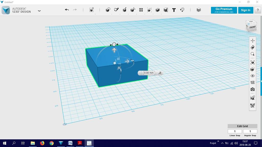Click the Fit view icon
Screen dimensions: 262x147
pos(253,62)
